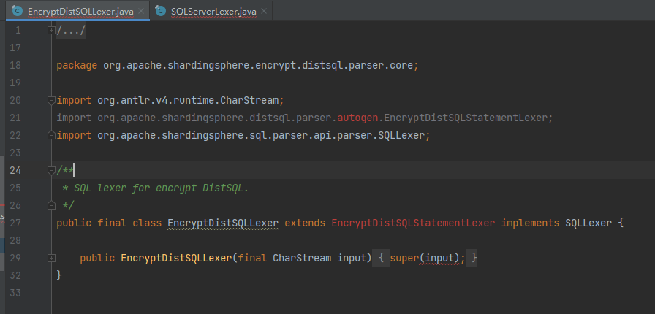Click line number 18 in the gutter

(x=15, y=65)
